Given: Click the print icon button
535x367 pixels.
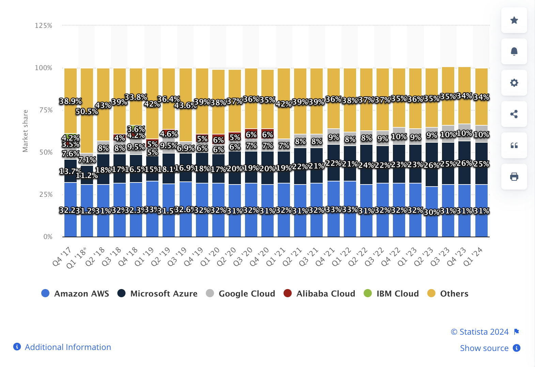Looking at the screenshot, I should [514, 177].
